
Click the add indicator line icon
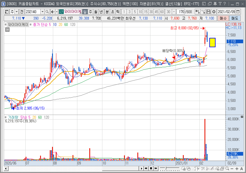click(x=203, y=12)
